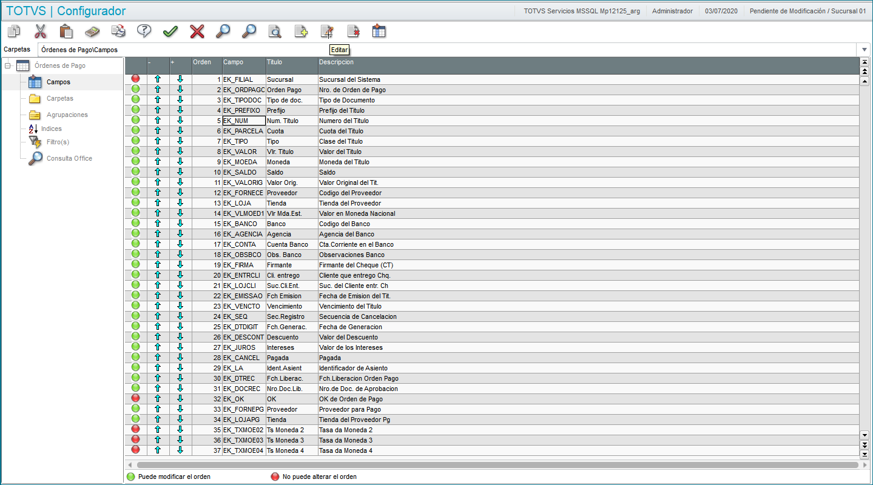The image size is (873, 485).
Task: Confirm with the green checkmark icon
Action: click(x=170, y=31)
